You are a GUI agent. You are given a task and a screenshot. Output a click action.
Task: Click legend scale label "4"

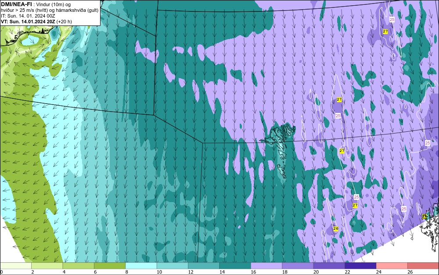coord(64,272)
